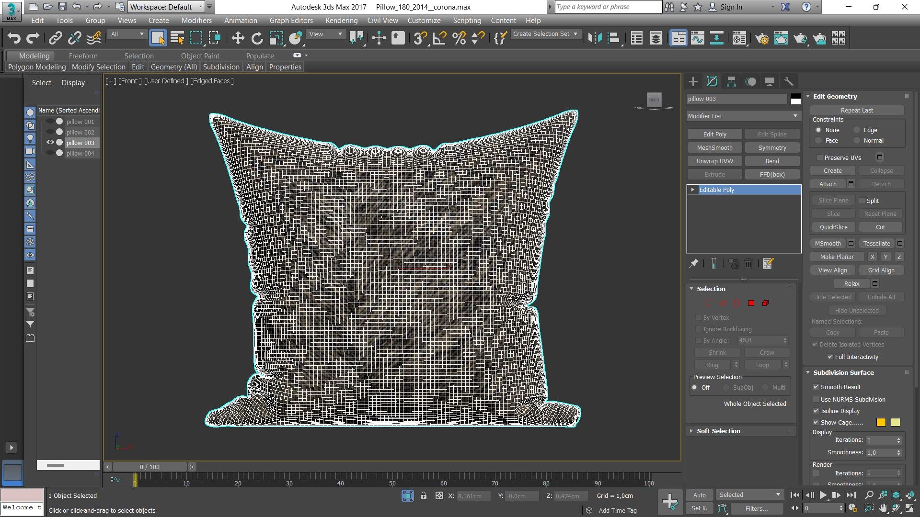Toggle Isoline Display checkbox
Viewport: 920px width, 517px height.
tap(816, 411)
